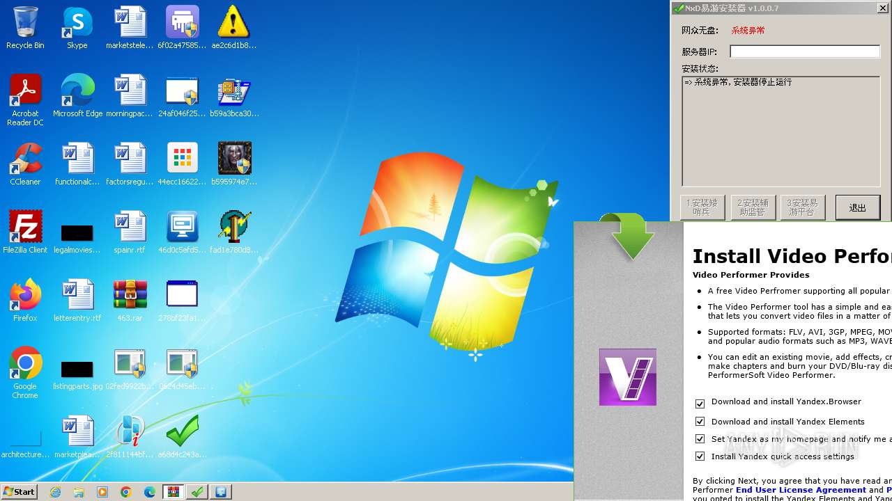Click the 2.安装辅助监管 button
Viewport: 892px width, 501px height.
tap(752, 208)
